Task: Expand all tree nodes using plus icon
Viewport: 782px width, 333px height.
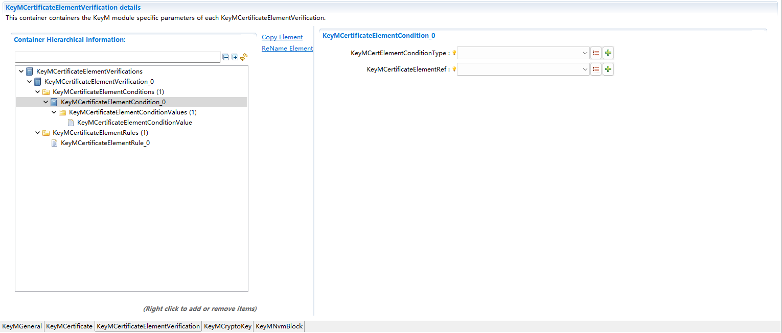Action: point(235,57)
